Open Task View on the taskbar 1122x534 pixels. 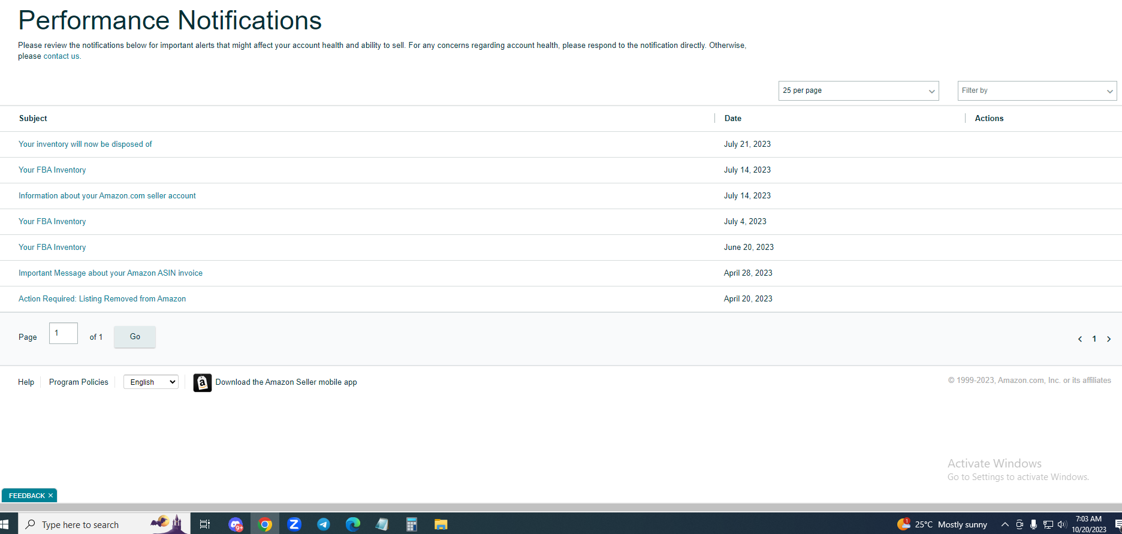pos(205,524)
